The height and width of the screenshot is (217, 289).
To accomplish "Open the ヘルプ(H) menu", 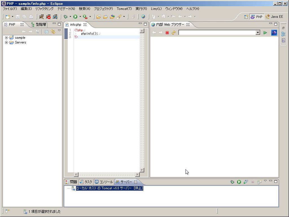I will pos(193,9).
